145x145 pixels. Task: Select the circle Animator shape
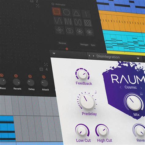tap(67, 12)
